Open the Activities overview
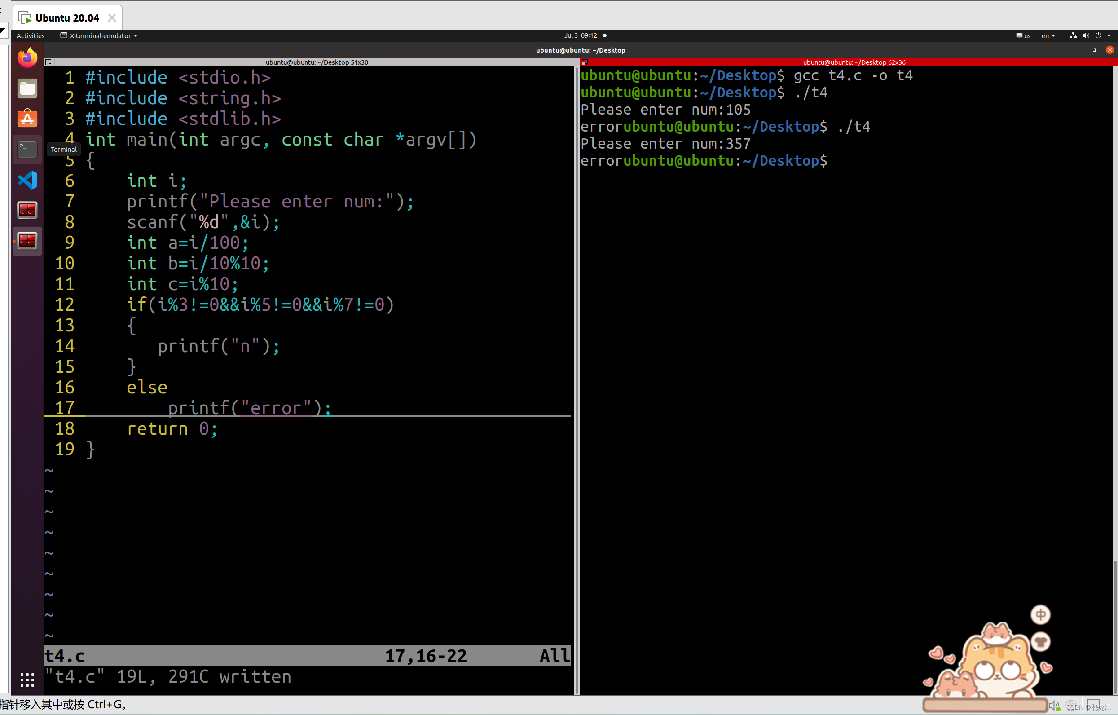 click(31, 36)
